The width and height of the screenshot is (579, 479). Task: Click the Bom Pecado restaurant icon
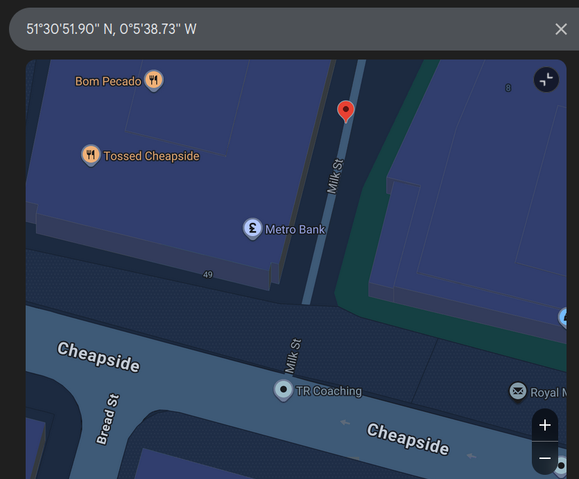click(153, 80)
